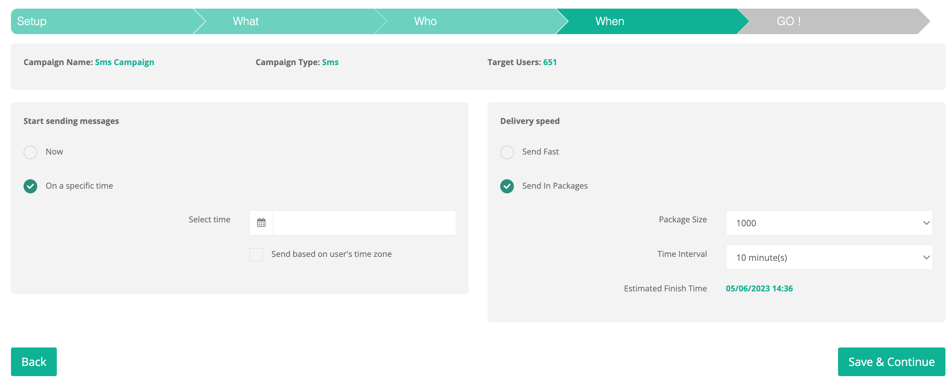Click the Time Interval chevron arrow
The height and width of the screenshot is (382, 947).
[926, 257]
